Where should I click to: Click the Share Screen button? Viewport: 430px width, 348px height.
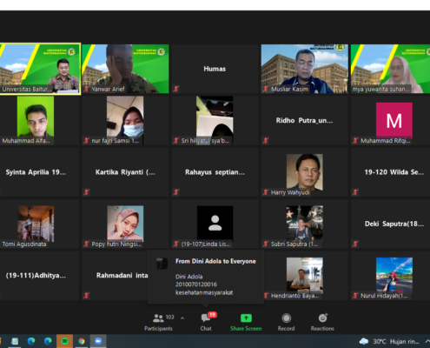click(246, 322)
